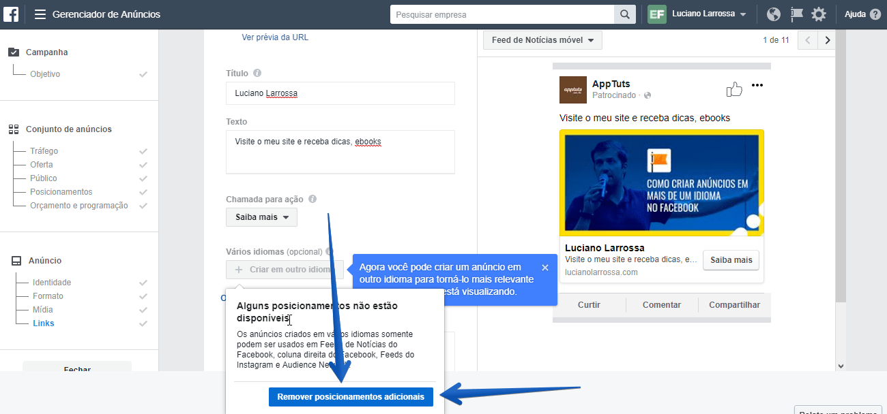This screenshot has height=414, width=887.
Task: Open the Luciano Larrossa account dropdown
Action: (x=709, y=14)
